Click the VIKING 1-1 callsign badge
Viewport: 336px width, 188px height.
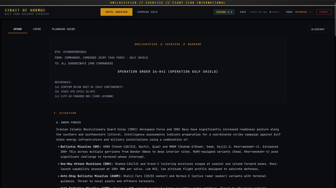tap(224, 12)
